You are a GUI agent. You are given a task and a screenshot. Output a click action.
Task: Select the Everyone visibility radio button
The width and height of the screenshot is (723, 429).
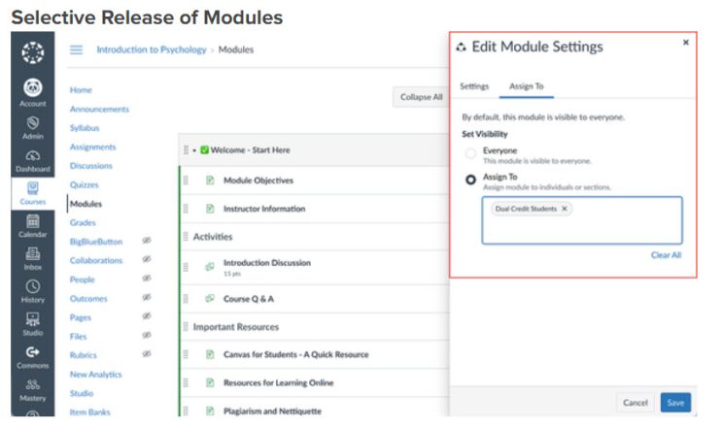point(471,154)
